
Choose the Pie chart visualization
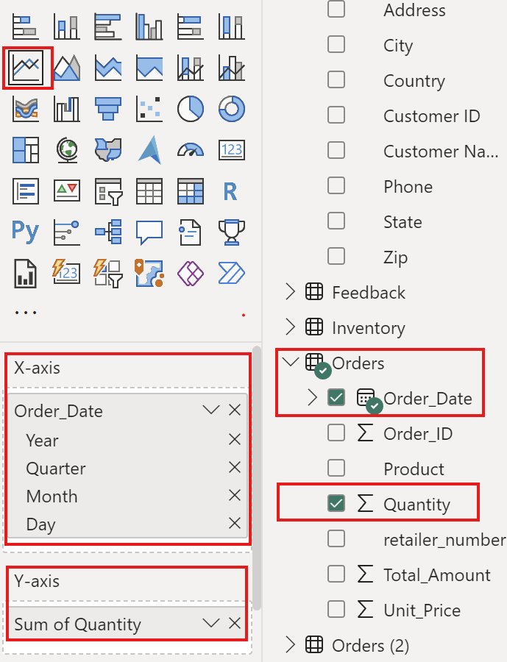(x=190, y=109)
